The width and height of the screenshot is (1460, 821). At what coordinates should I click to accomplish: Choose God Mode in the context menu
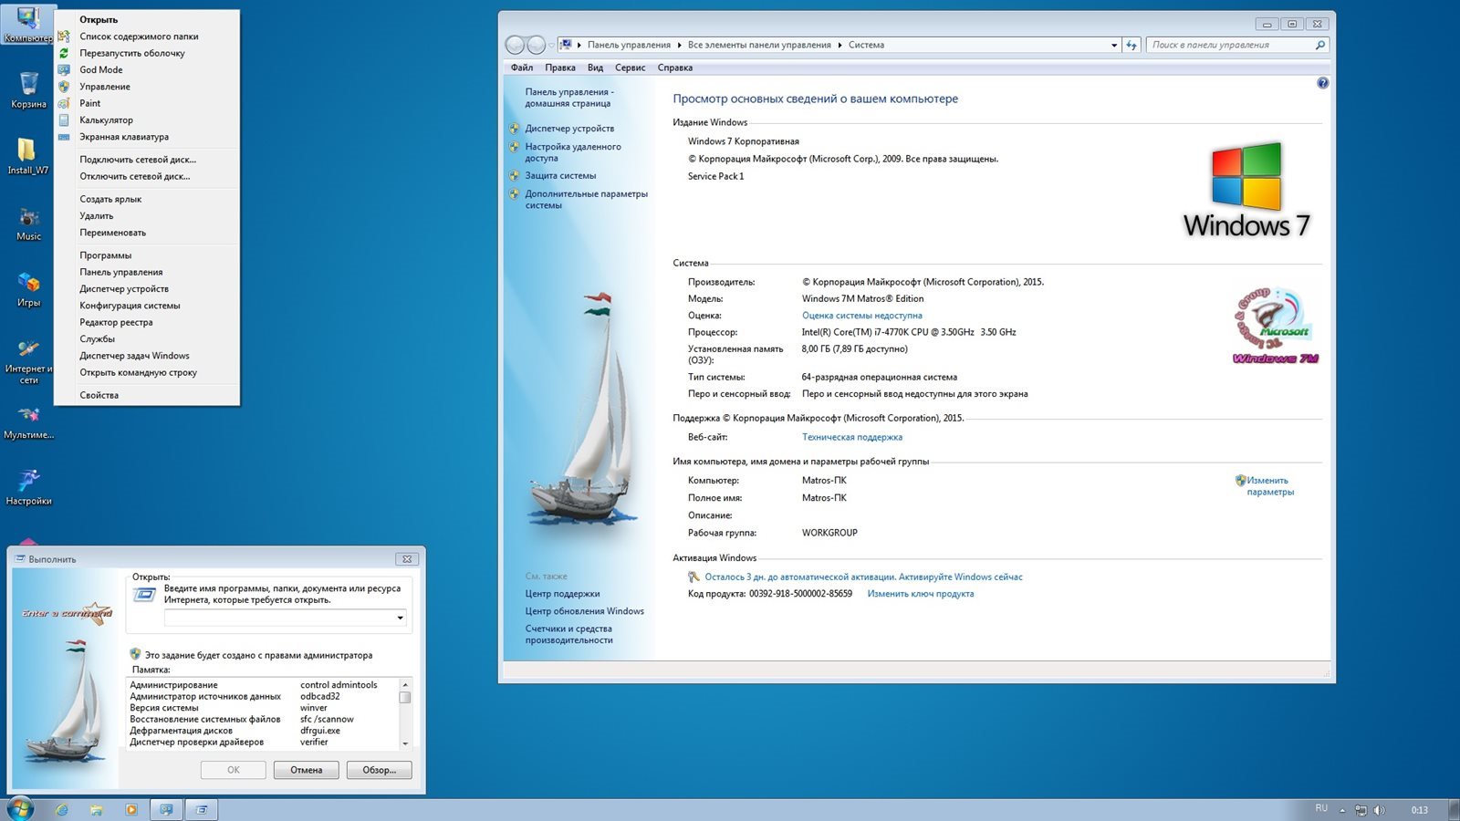(x=146, y=69)
